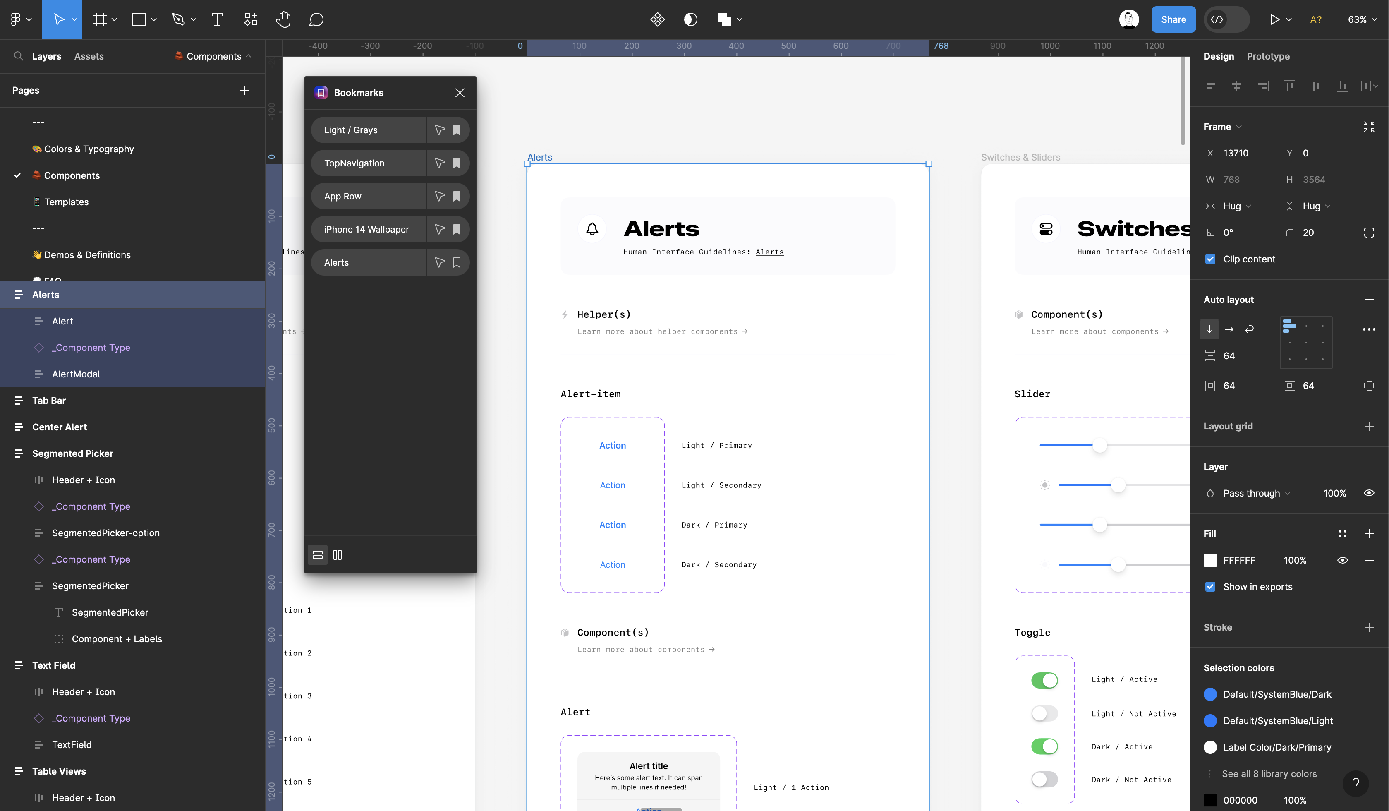Click the white FFFFFF fill color swatch
The height and width of the screenshot is (811, 1389).
click(1210, 560)
